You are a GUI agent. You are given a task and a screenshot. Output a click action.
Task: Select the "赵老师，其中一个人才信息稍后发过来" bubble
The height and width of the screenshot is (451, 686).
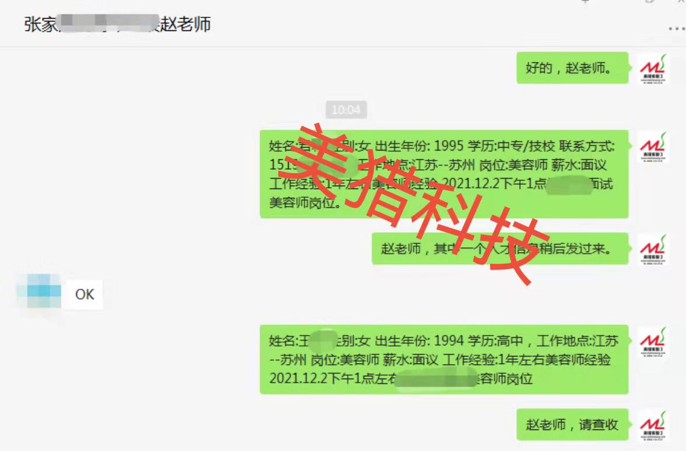pos(500,249)
